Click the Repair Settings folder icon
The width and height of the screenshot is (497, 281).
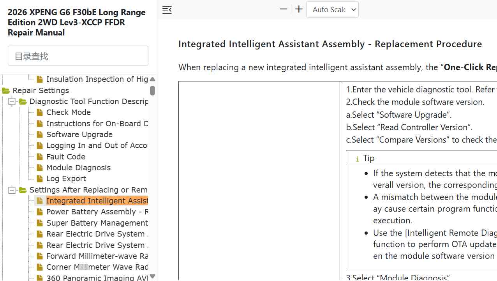coord(6,91)
